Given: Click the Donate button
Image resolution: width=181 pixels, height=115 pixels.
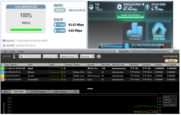Looking at the screenshot, I should 171,61.
